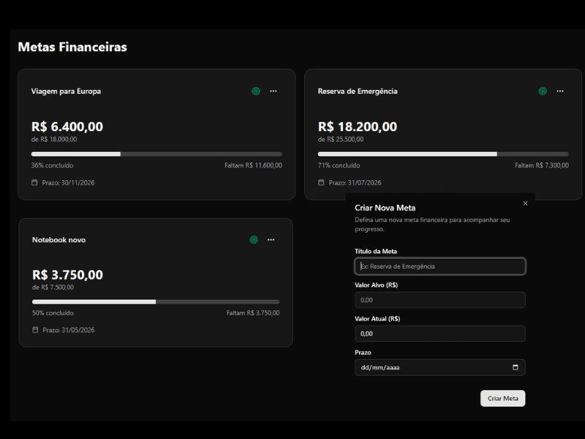Select the Notebook novo goal card
Viewport: 585px width, 439px height.
click(x=155, y=282)
